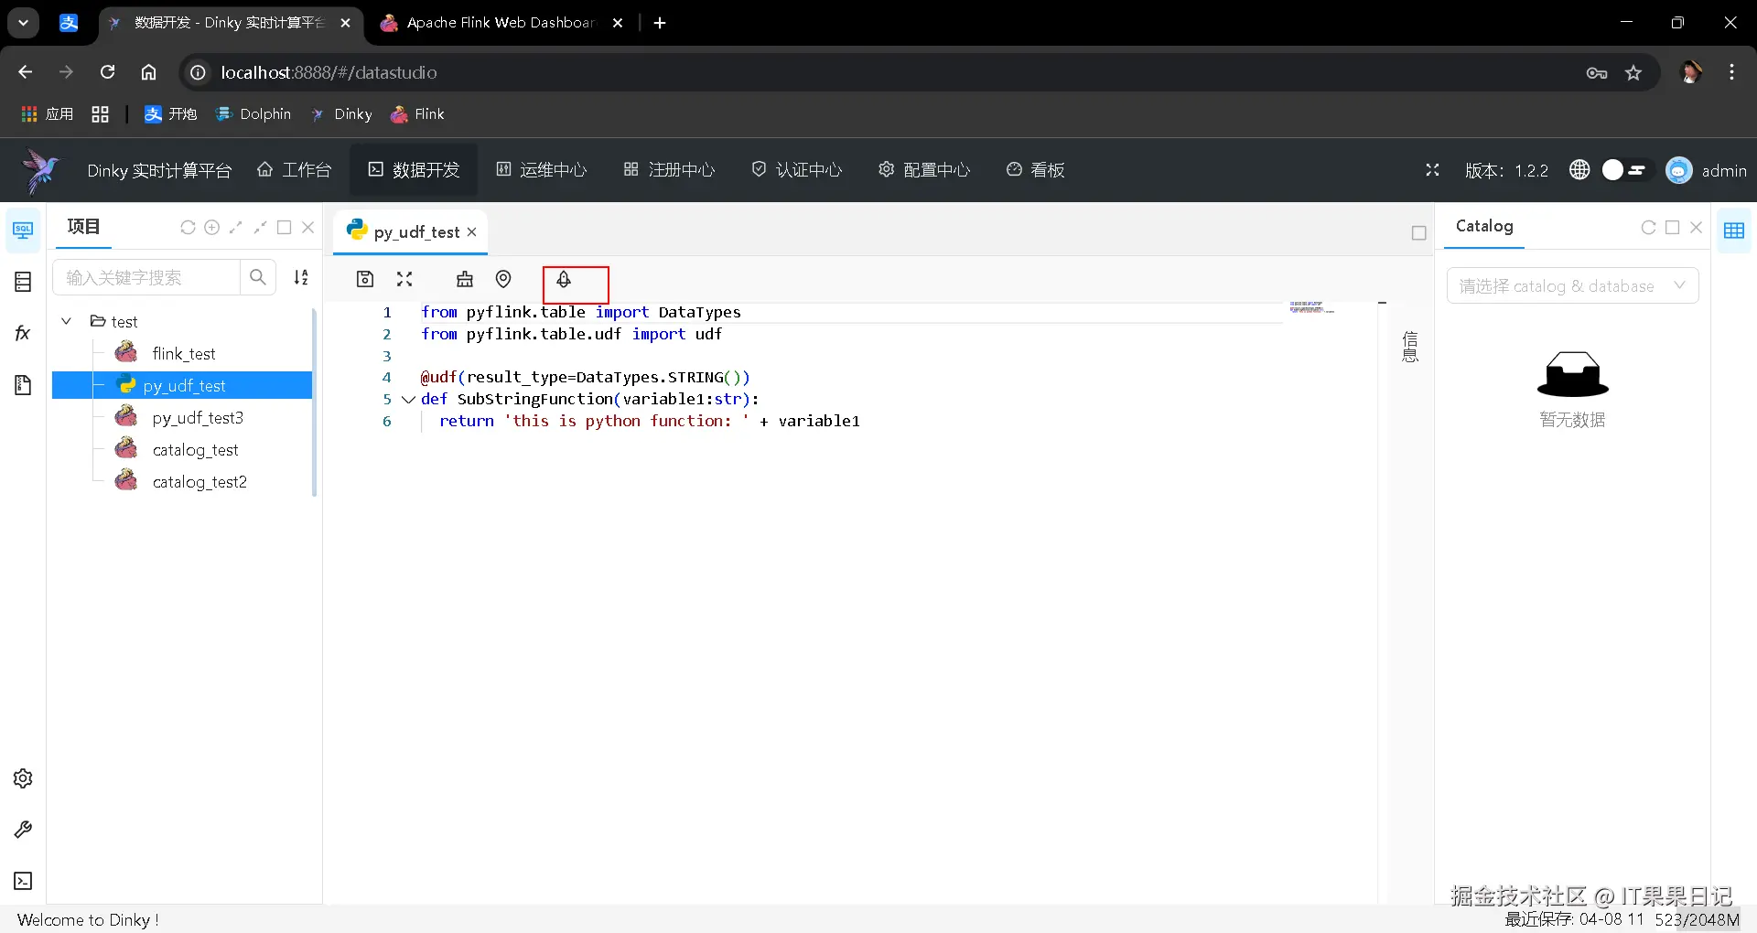Focus the keyword search input field
Screen dimensions: 1757x933
coord(146,277)
